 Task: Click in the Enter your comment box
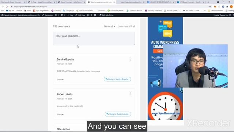pyautogui.click(x=94, y=38)
